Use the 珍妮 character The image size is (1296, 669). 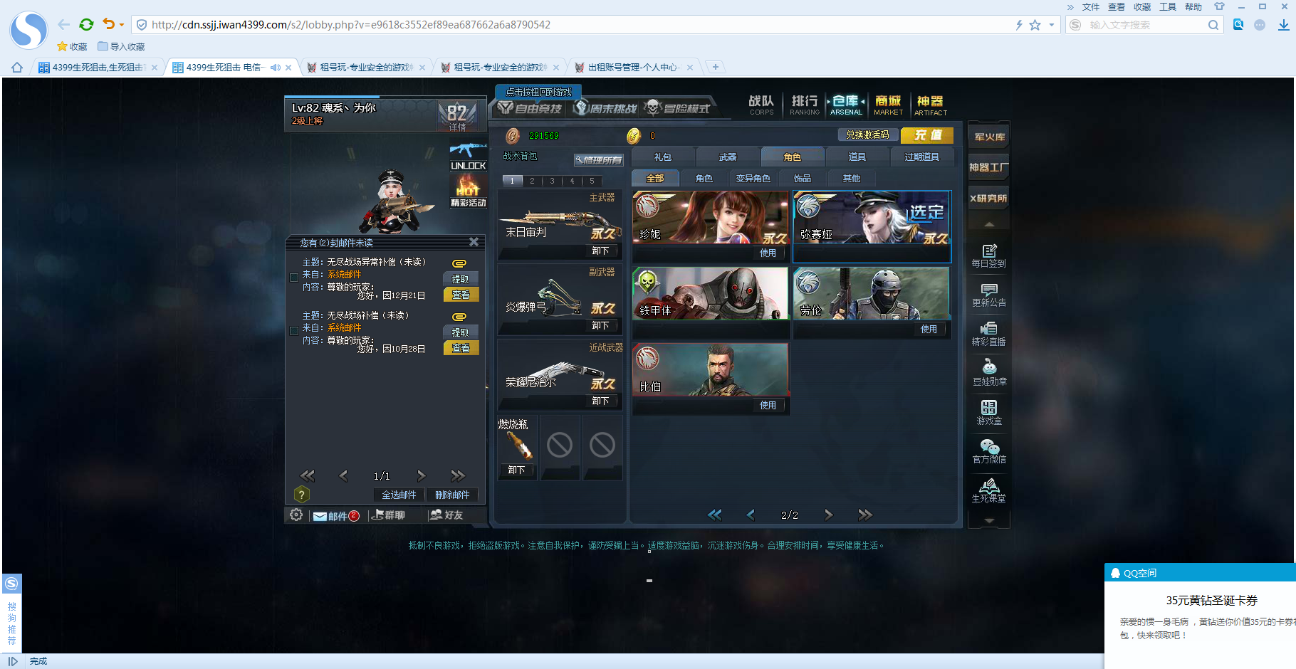768,253
